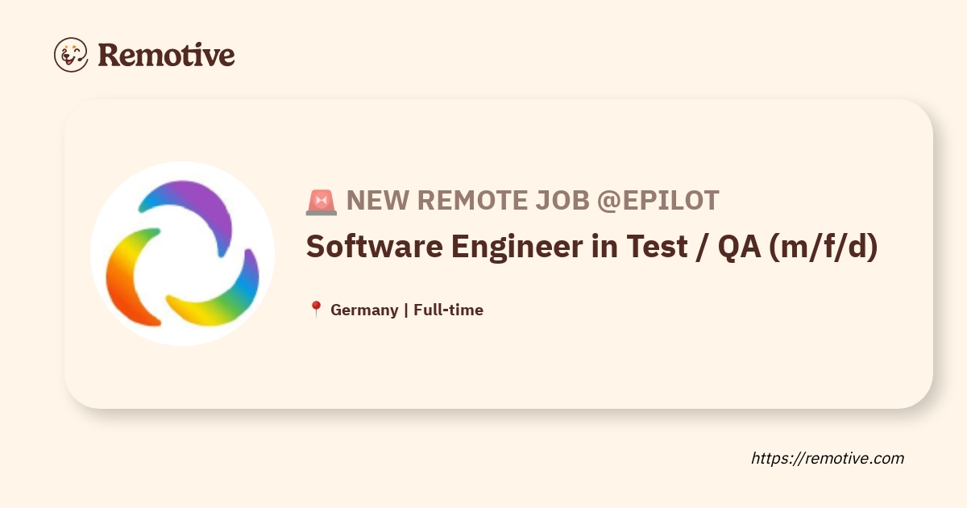
Task: Click the yellow-green swoosh at logo bottom
Action: [218, 297]
